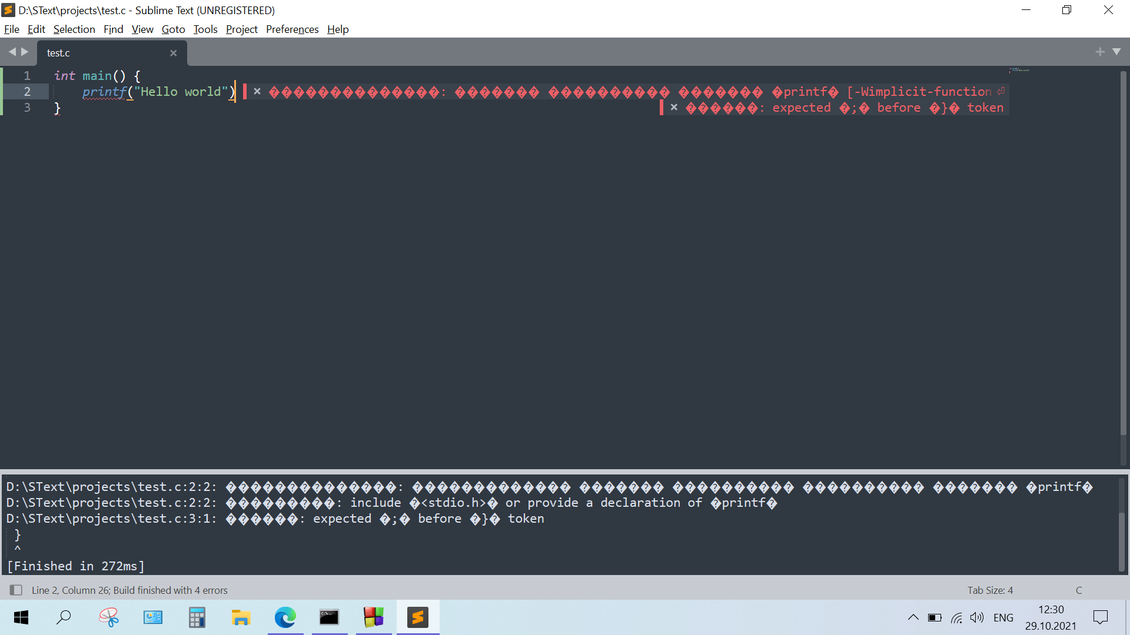Dismiss the 'expected ; before }' annotation with its ×

pos(674,108)
